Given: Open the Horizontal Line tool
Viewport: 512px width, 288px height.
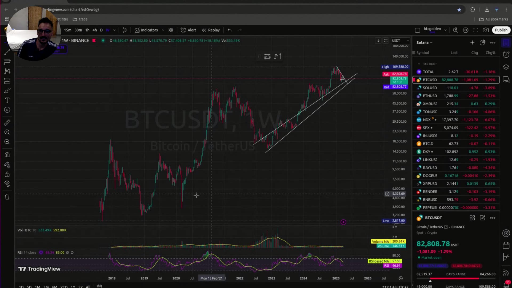Looking at the screenshot, I should coord(7,62).
